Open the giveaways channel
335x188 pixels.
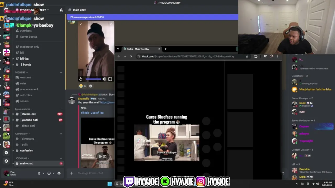(28, 139)
